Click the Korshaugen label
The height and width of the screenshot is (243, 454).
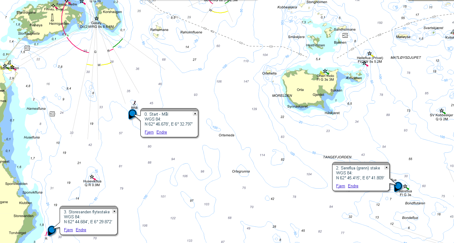tap(112, 12)
